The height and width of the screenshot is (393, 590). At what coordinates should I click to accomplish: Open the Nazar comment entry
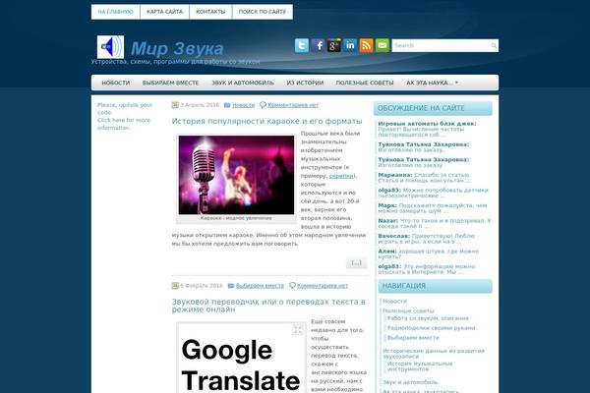point(435,223)
